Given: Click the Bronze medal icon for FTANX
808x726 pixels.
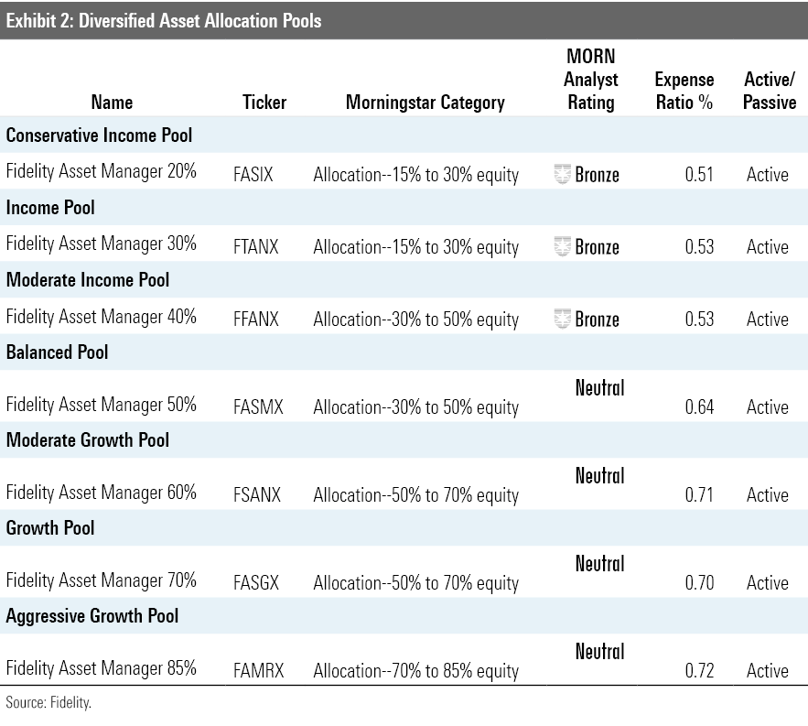Looking at the screenshot, I should click(563, 246).
